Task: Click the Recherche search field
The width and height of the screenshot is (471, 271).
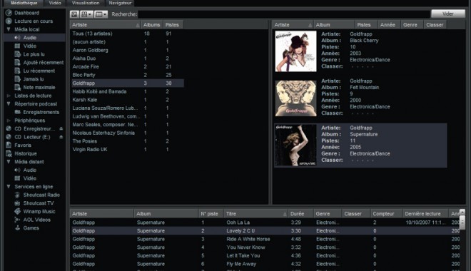Action: pos(284,14)
